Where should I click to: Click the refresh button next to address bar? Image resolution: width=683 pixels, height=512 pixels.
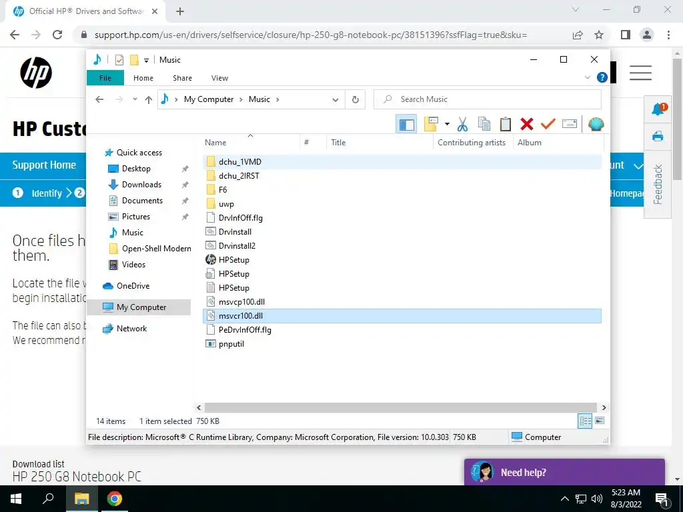(x=356, y=100)
